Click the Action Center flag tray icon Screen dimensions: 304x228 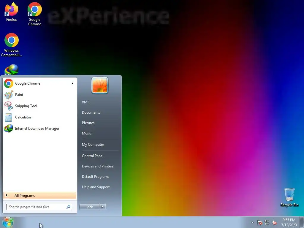259,223
